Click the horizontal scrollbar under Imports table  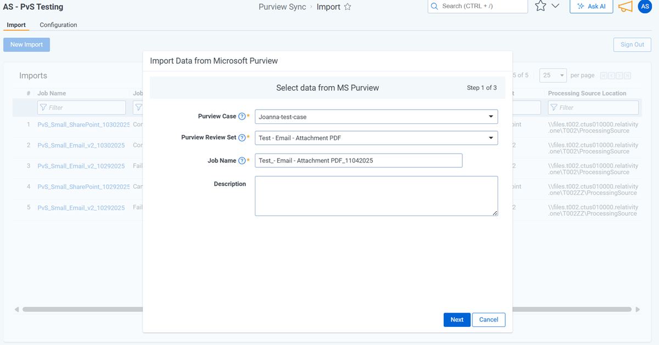click(x=82, y=309)
